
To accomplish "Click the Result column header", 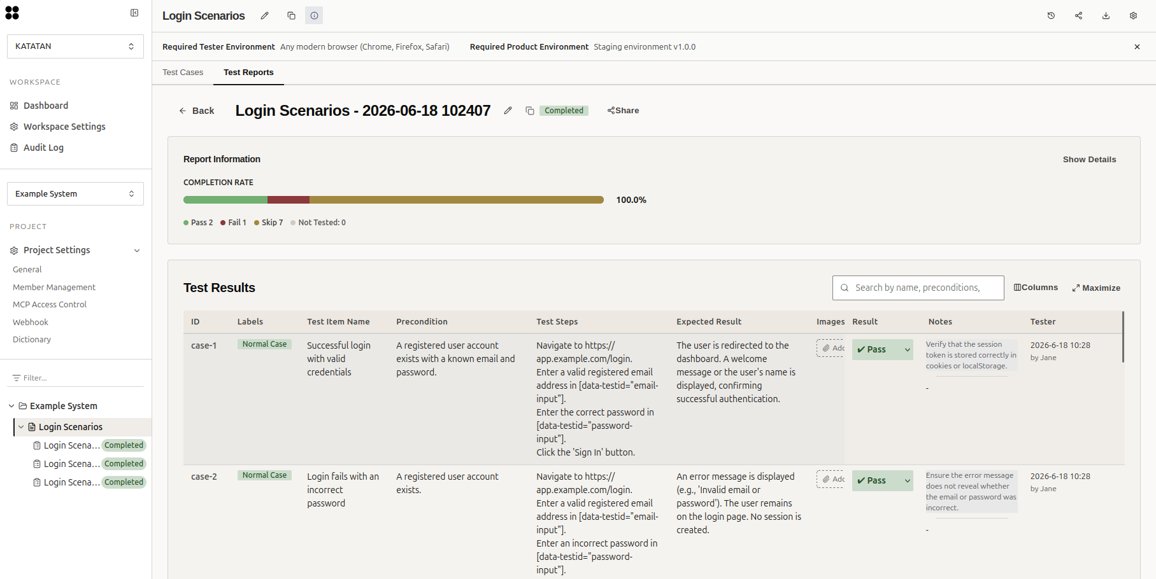I will [865, 322].
